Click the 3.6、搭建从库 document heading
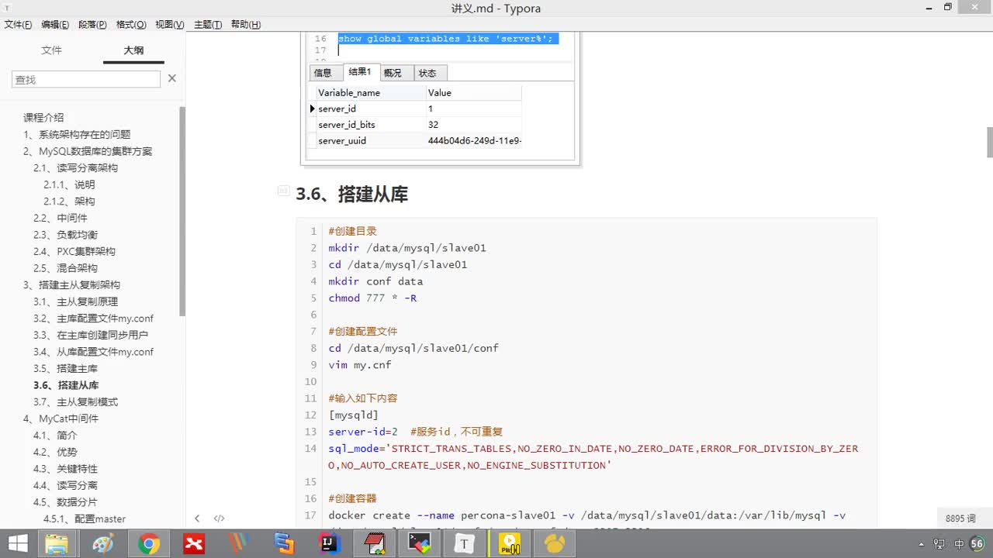 351,194
